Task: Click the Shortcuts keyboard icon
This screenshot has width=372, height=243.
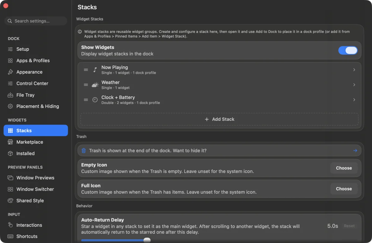Action: [11, 236]
